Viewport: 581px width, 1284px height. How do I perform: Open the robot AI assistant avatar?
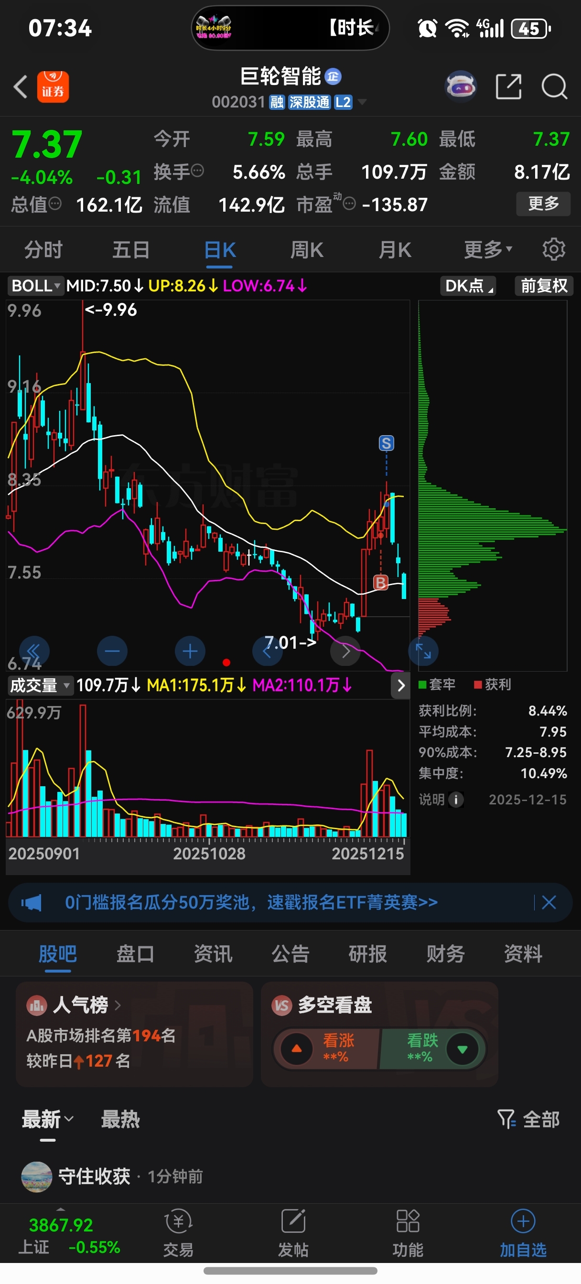click(460, 86)
